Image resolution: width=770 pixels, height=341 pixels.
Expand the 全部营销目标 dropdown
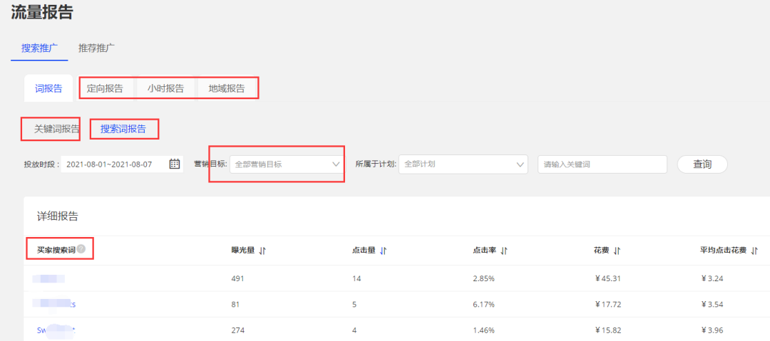tap(287, 164)
